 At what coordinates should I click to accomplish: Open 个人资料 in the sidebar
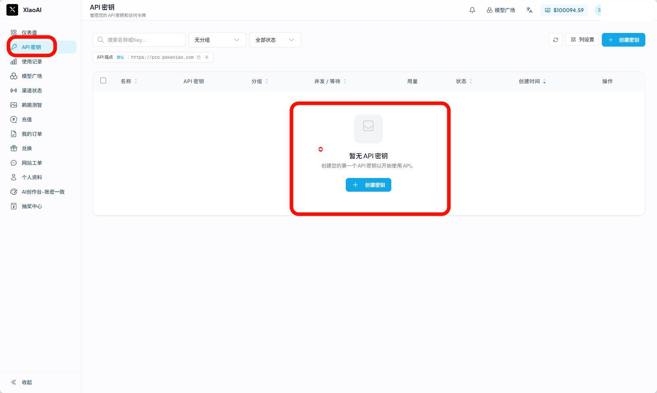(x=40, y=177)
